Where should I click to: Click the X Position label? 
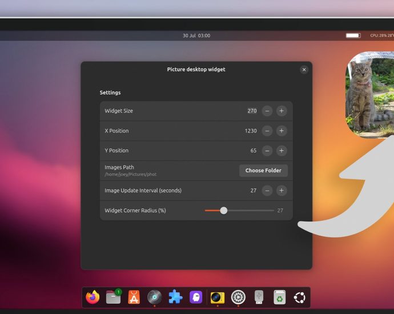pyautogui.click(x=116, y=131)
